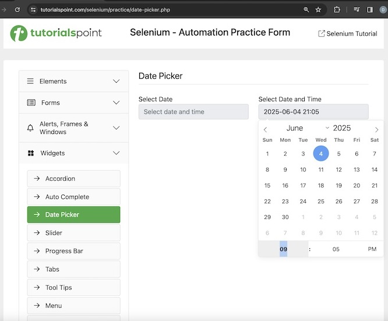
Task: Pick June 1 in the calendar
Action: click(267, 154)
